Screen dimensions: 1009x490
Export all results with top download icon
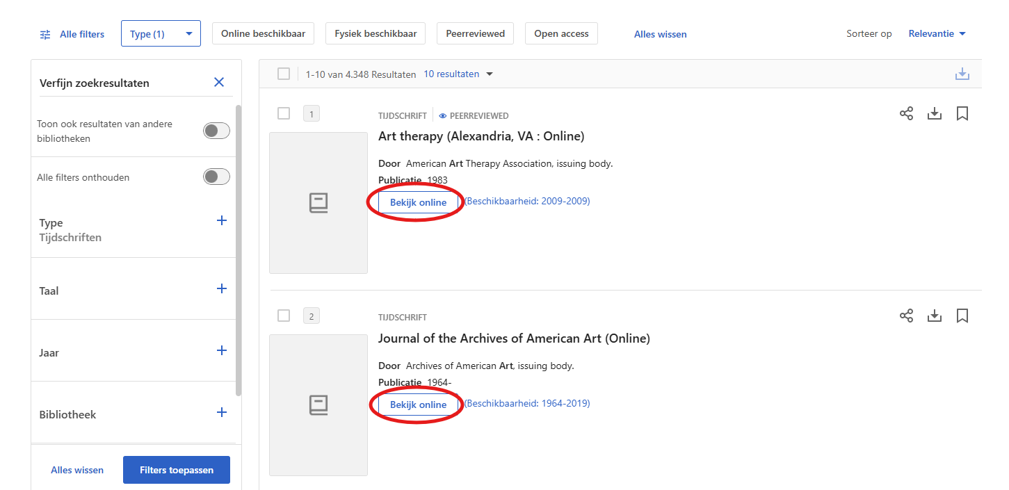point(962,74)
